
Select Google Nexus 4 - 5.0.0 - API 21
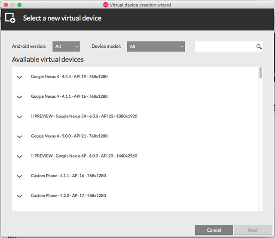pyautogui.click(x=69, y=136)
